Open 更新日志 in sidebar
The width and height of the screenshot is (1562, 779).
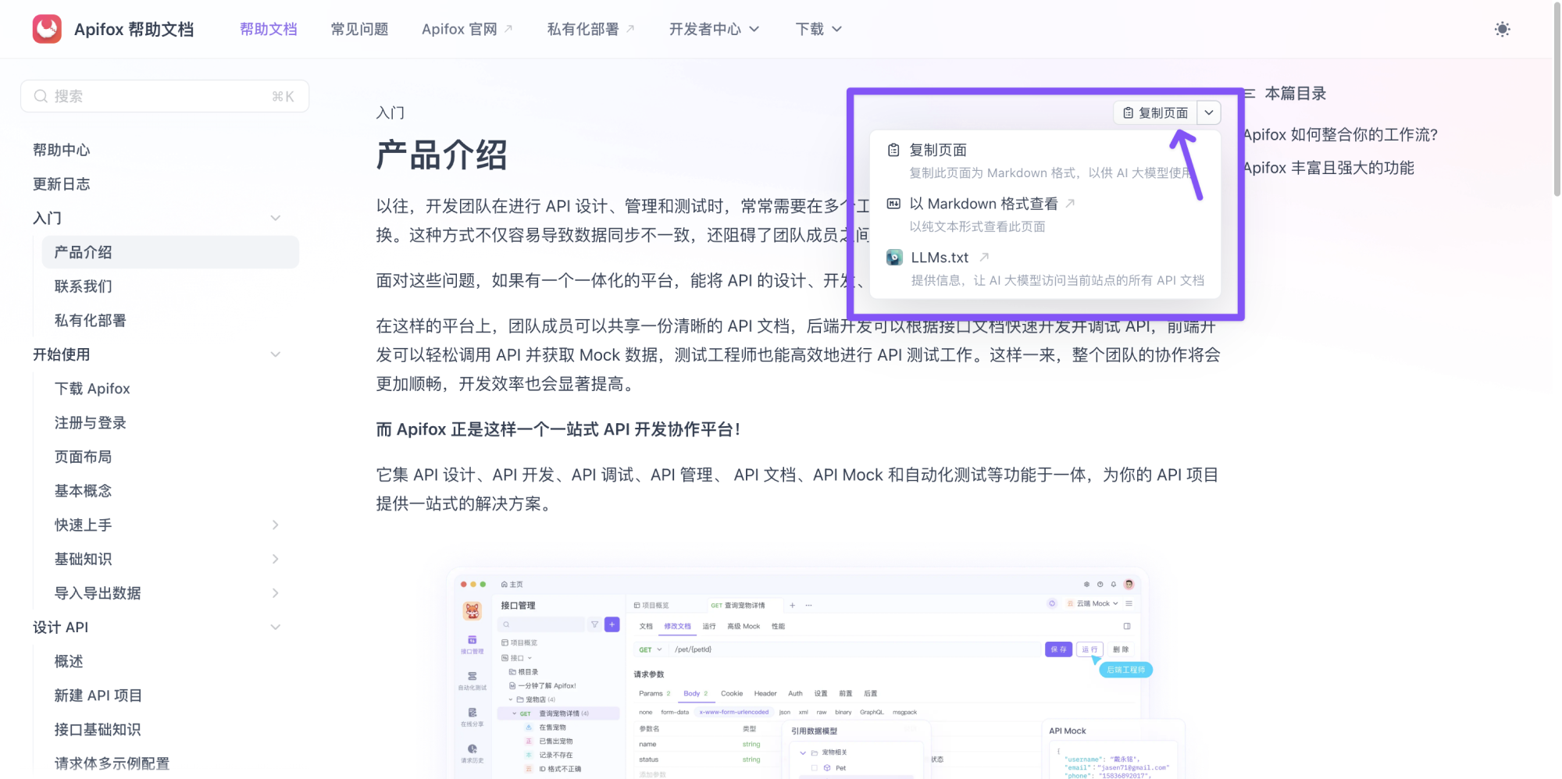pyautogui.click(x=61, y=184)
